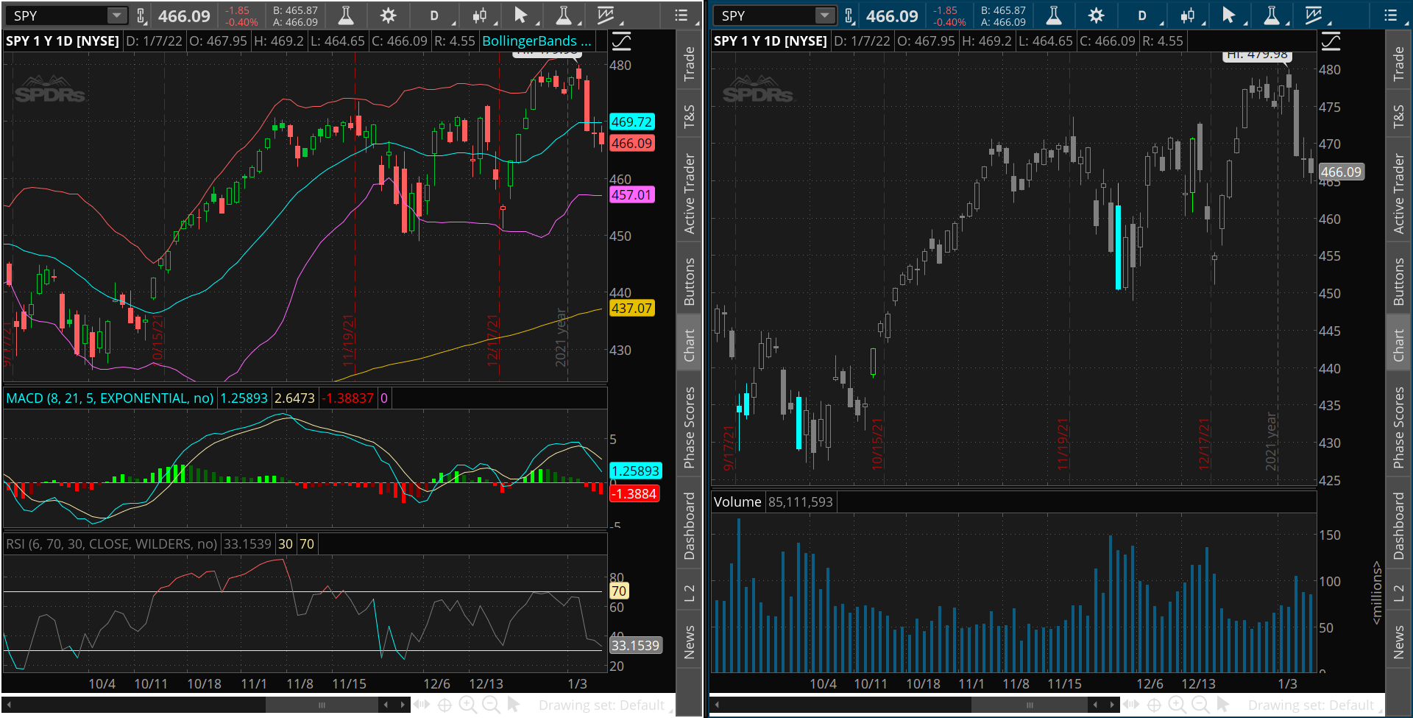Open Trade side tab on right chart
The width and height of the screenshot is (1413, 718).
pyautogui.click(x=1398, y=63)
